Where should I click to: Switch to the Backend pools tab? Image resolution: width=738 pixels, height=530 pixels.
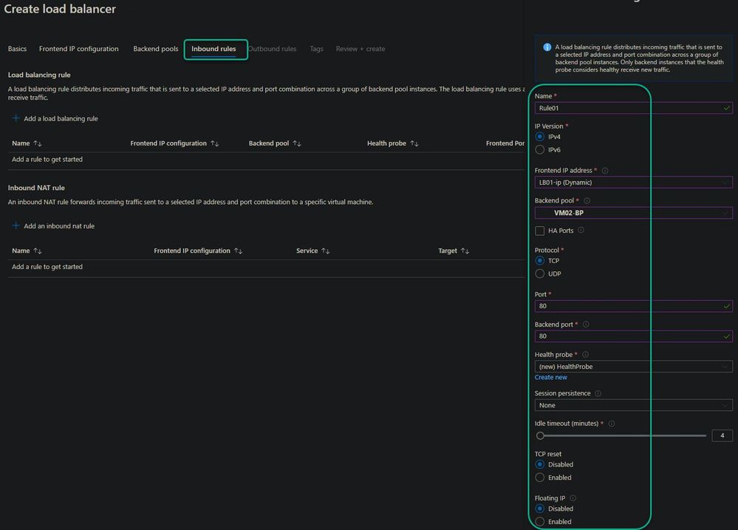coord(156,49)
